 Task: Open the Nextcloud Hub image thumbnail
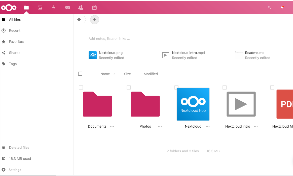click(x=193, y=104)
